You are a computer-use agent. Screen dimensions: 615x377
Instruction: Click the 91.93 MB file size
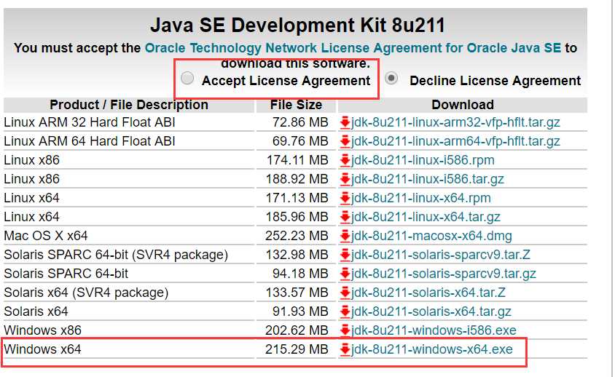300,311
